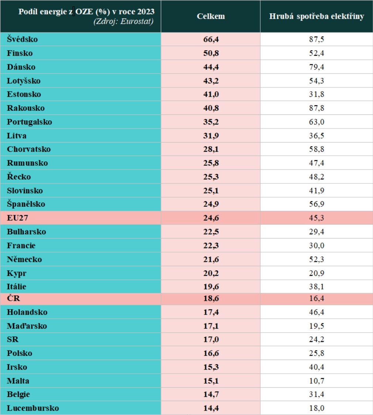Select Portugalsko total value 35,2
The width and height of the screenshot is (373, 415).
tap(211, 122)
